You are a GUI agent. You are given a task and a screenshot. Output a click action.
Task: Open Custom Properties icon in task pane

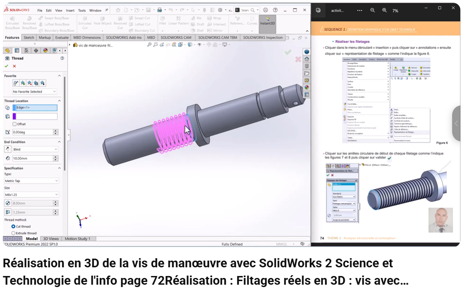pyautogui.click(x=307, y=95)
